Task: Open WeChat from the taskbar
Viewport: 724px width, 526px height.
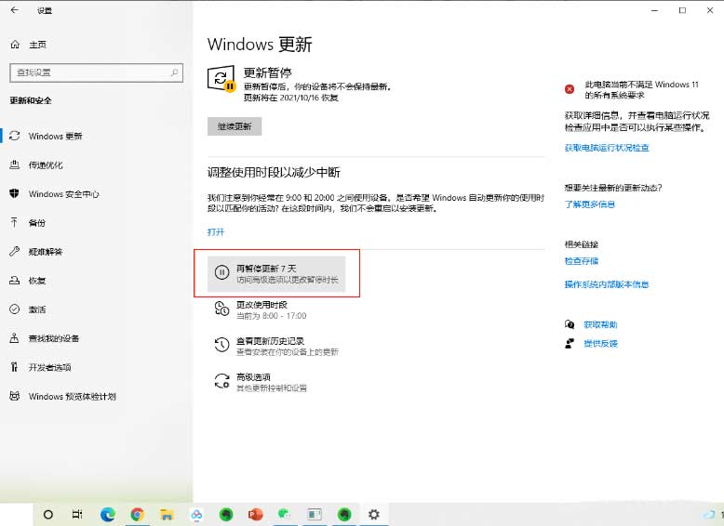Action: (x=285, y=515)
